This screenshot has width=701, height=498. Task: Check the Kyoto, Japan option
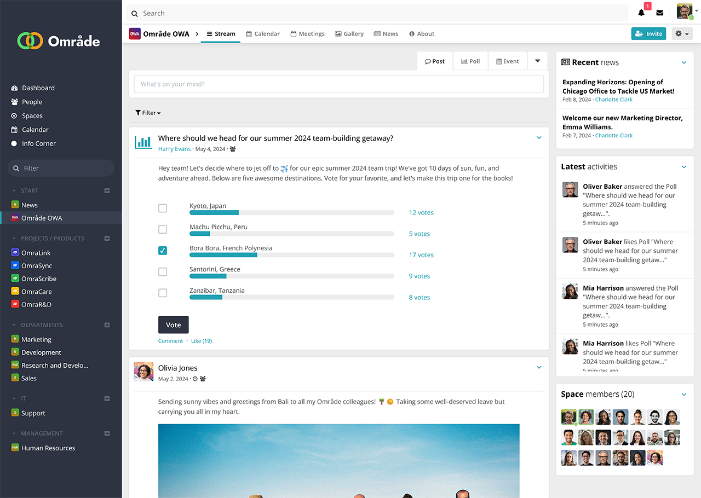pos(163,209)
